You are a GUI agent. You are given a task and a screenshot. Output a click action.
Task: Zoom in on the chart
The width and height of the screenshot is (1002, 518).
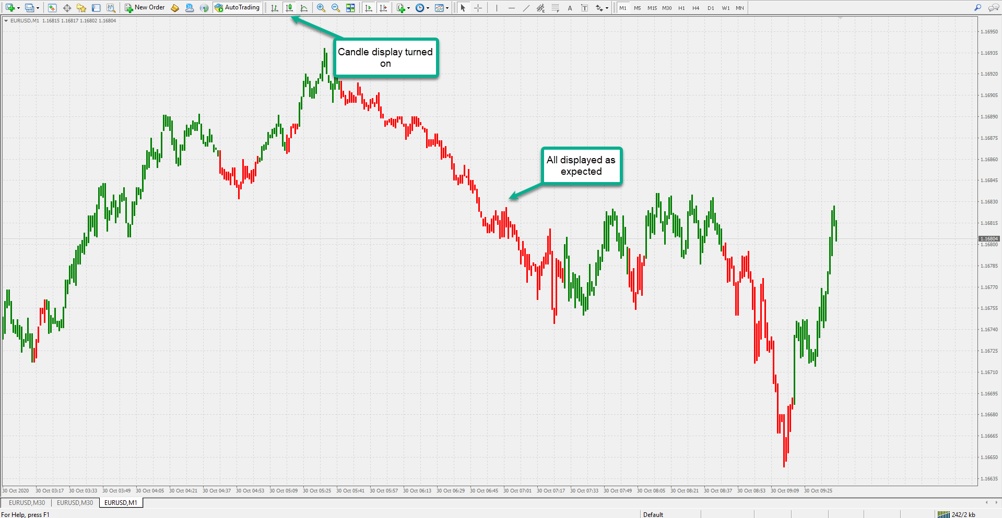click(321, 7)
